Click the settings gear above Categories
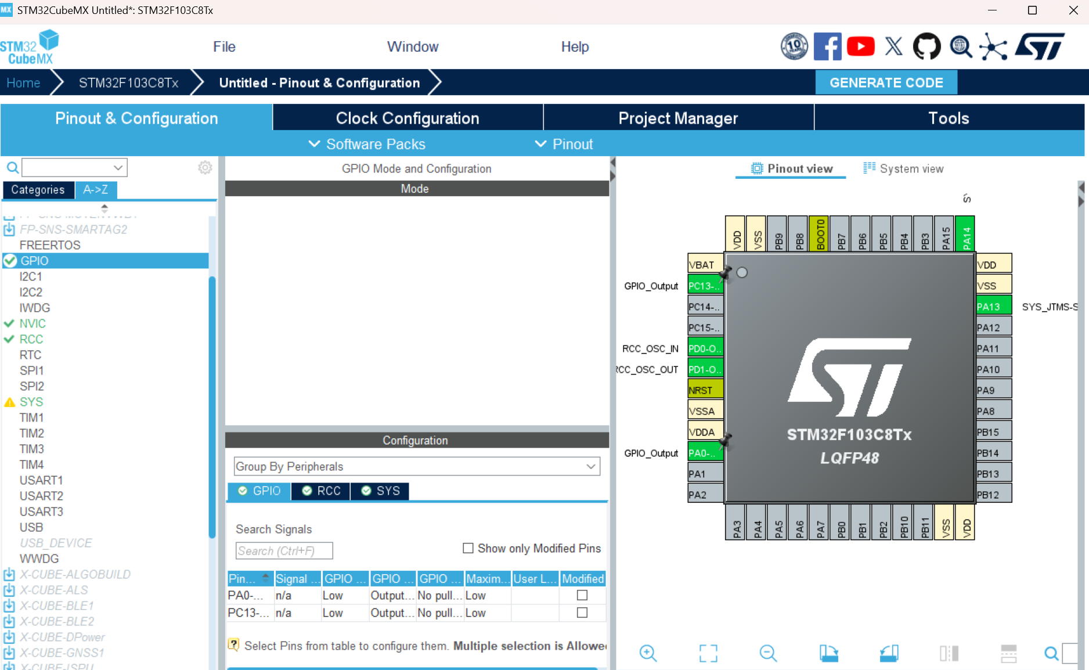The image size is (1089, 670). [x=204, y=167]
